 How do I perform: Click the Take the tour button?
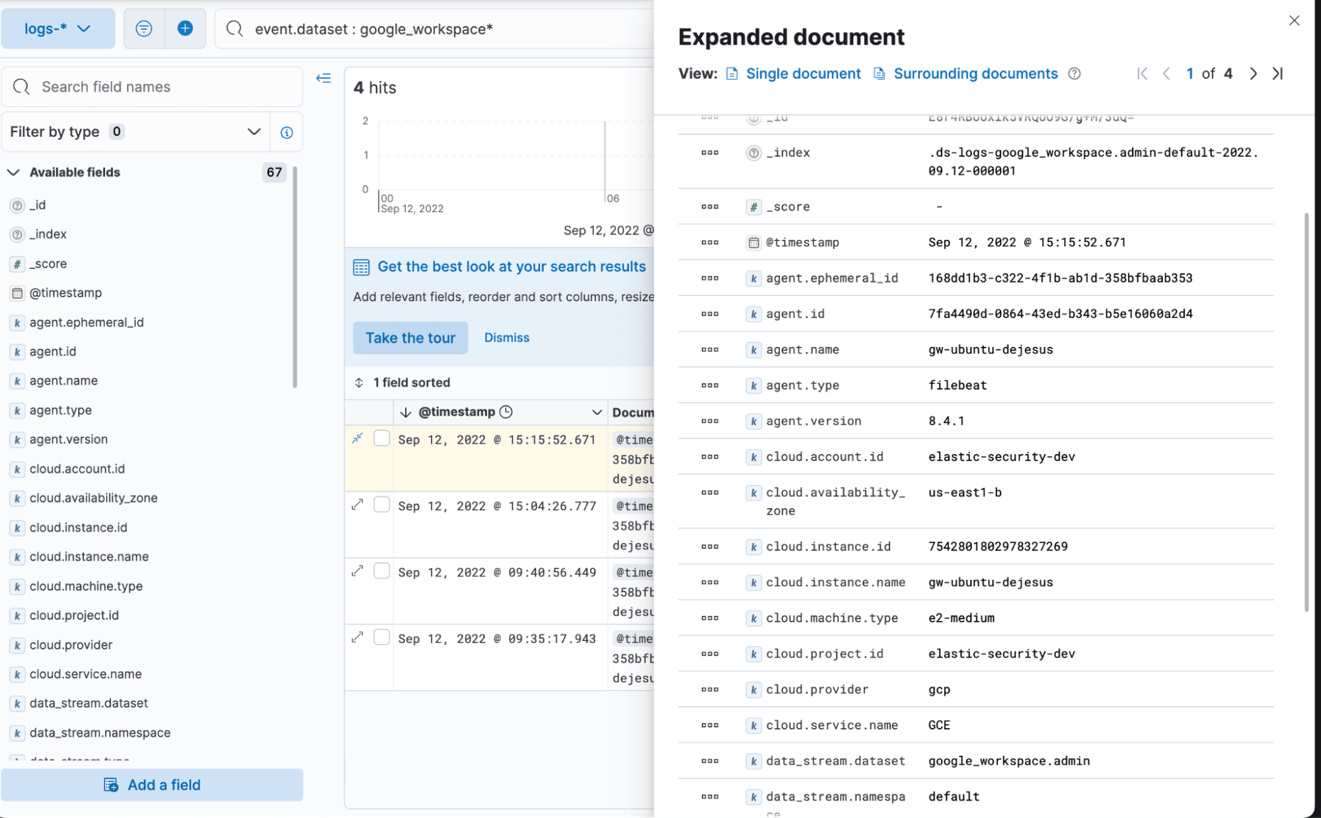[410, 337]
